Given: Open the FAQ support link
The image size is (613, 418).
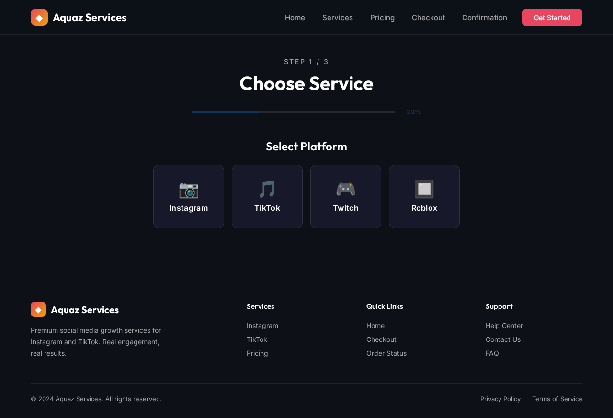Looking at the screenshot, I should [x=492, y=353].
